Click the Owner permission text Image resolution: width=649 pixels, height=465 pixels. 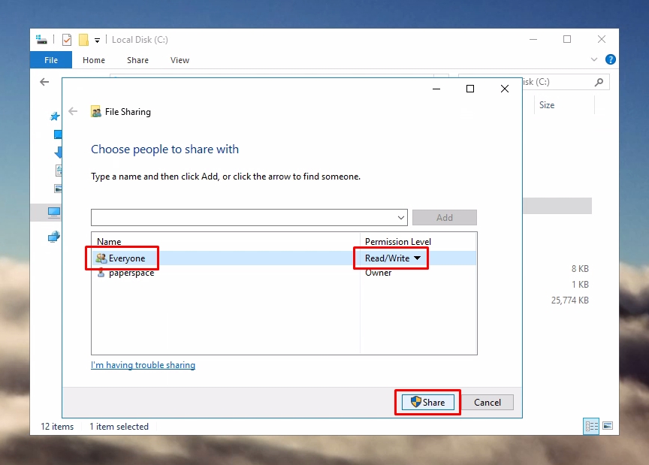coord(378,273)
